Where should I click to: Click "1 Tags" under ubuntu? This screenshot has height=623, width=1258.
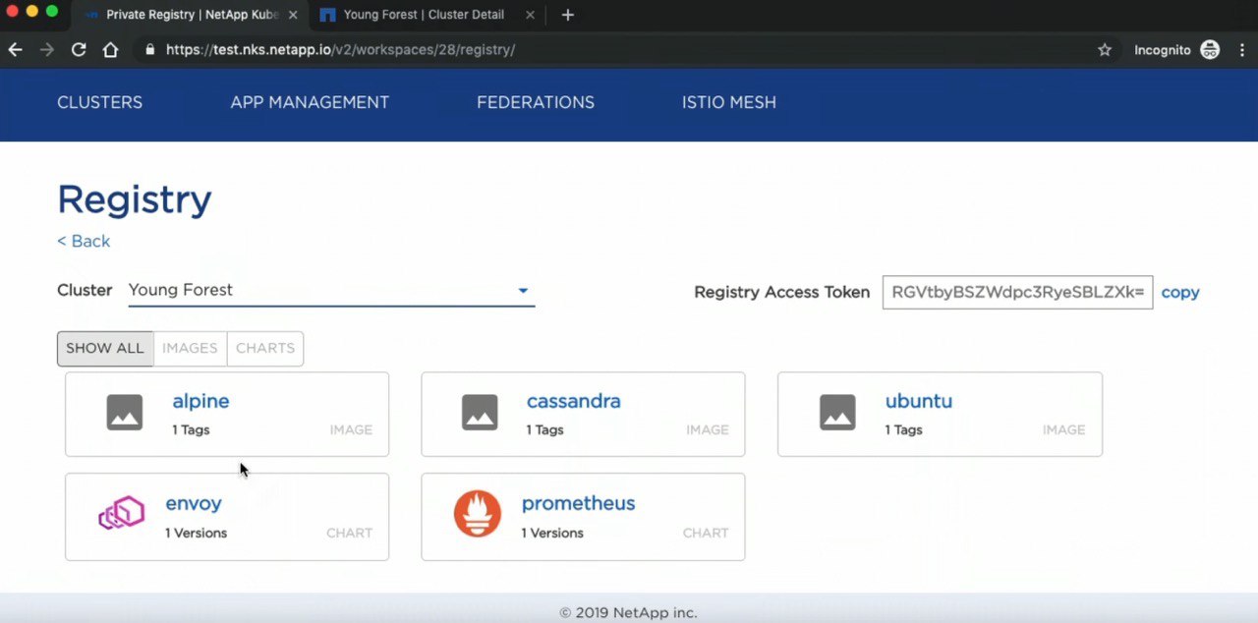pos(903,429)
